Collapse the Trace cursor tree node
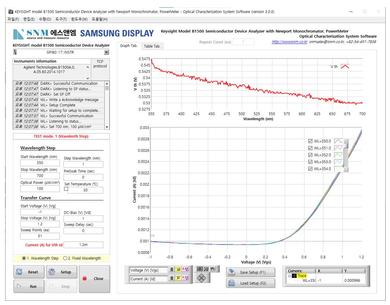 coord(290,276)
